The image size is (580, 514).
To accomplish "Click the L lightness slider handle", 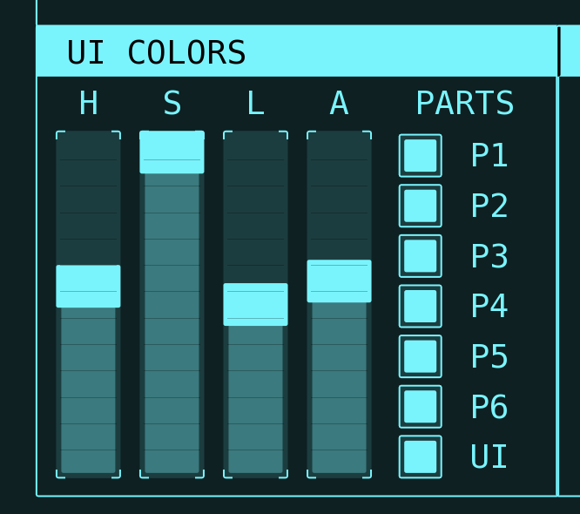I will click(255, 305).
